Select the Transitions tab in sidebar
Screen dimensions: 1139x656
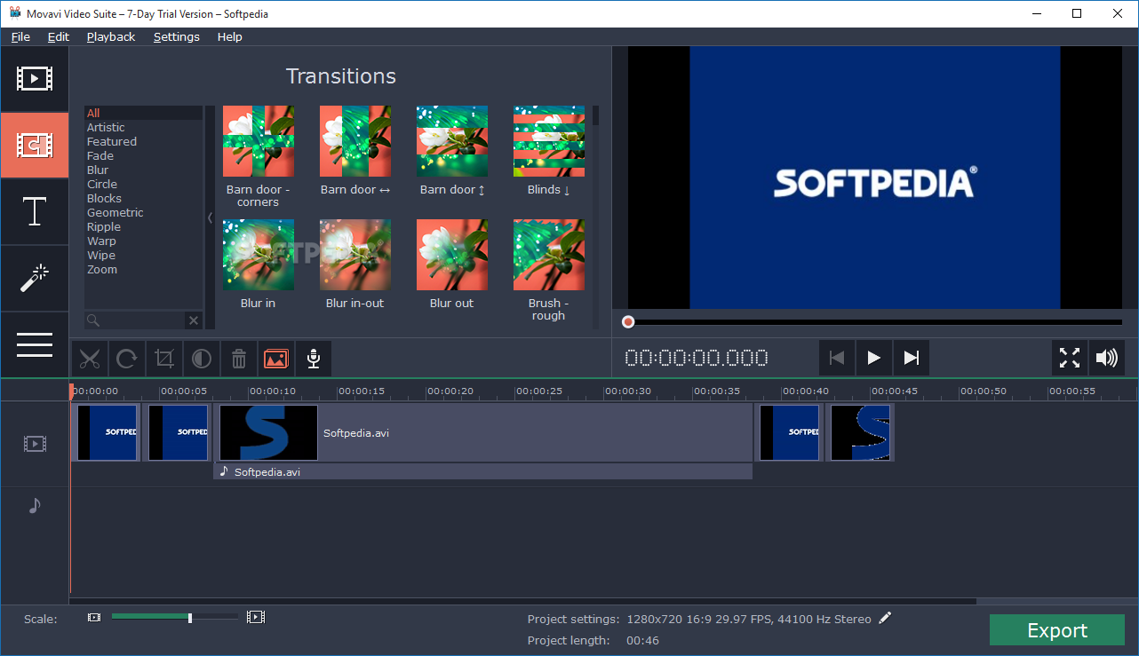pyautogui.click(x=35, y=146)
